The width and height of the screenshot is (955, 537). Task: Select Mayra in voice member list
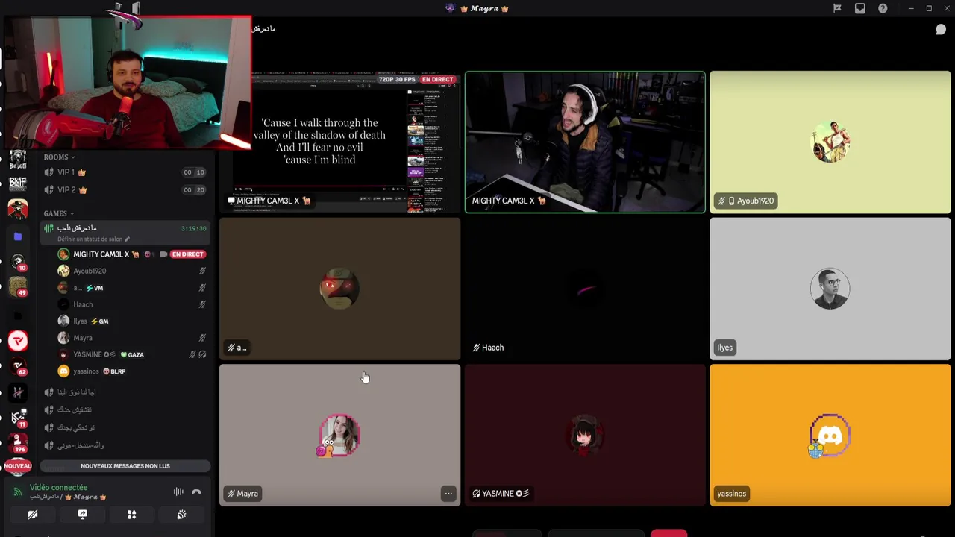pos(134,338)
